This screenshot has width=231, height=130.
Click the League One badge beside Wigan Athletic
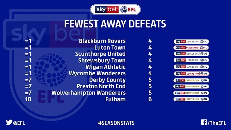[191, 67]
